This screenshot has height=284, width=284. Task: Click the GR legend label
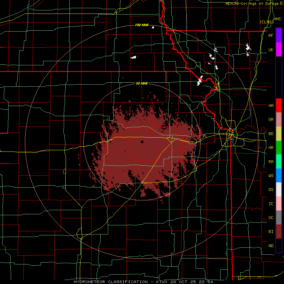tap(271, 120)
